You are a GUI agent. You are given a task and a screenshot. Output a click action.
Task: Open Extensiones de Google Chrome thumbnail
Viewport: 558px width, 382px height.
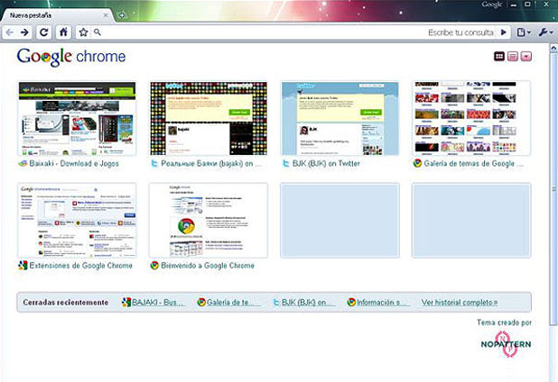pyautogui.click(x=77, y=221)
